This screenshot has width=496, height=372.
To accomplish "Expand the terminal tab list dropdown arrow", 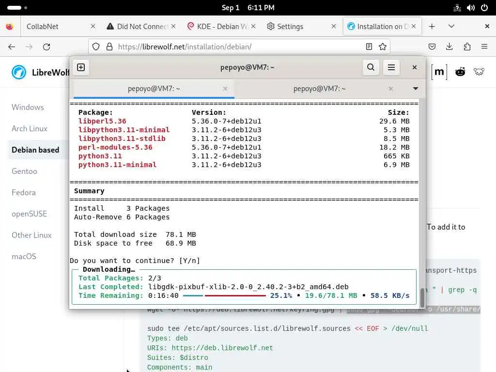I will (416, 89).
